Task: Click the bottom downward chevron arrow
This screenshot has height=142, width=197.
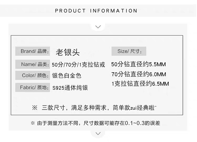Action: click(x=98, y=133)
